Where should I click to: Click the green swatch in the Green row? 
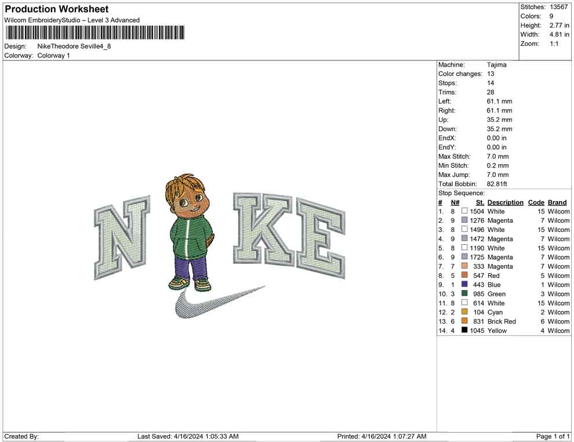(464, 294)
